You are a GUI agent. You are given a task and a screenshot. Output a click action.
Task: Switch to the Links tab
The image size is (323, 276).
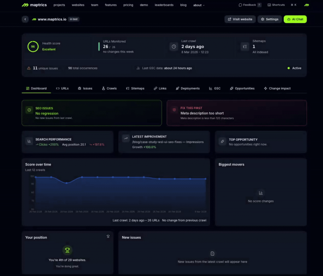(160, 88)
